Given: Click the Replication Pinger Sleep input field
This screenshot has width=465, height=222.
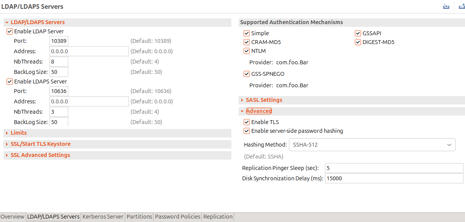Looking at the screenshot, I should (x=394, y=168).
